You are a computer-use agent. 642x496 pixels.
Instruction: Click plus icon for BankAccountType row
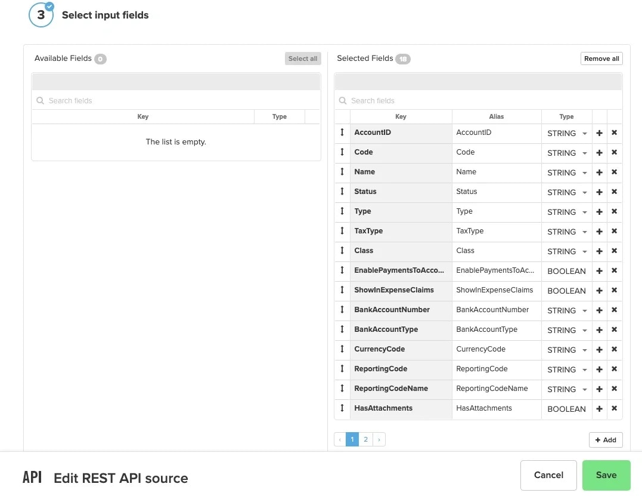(x=599, y=329)
